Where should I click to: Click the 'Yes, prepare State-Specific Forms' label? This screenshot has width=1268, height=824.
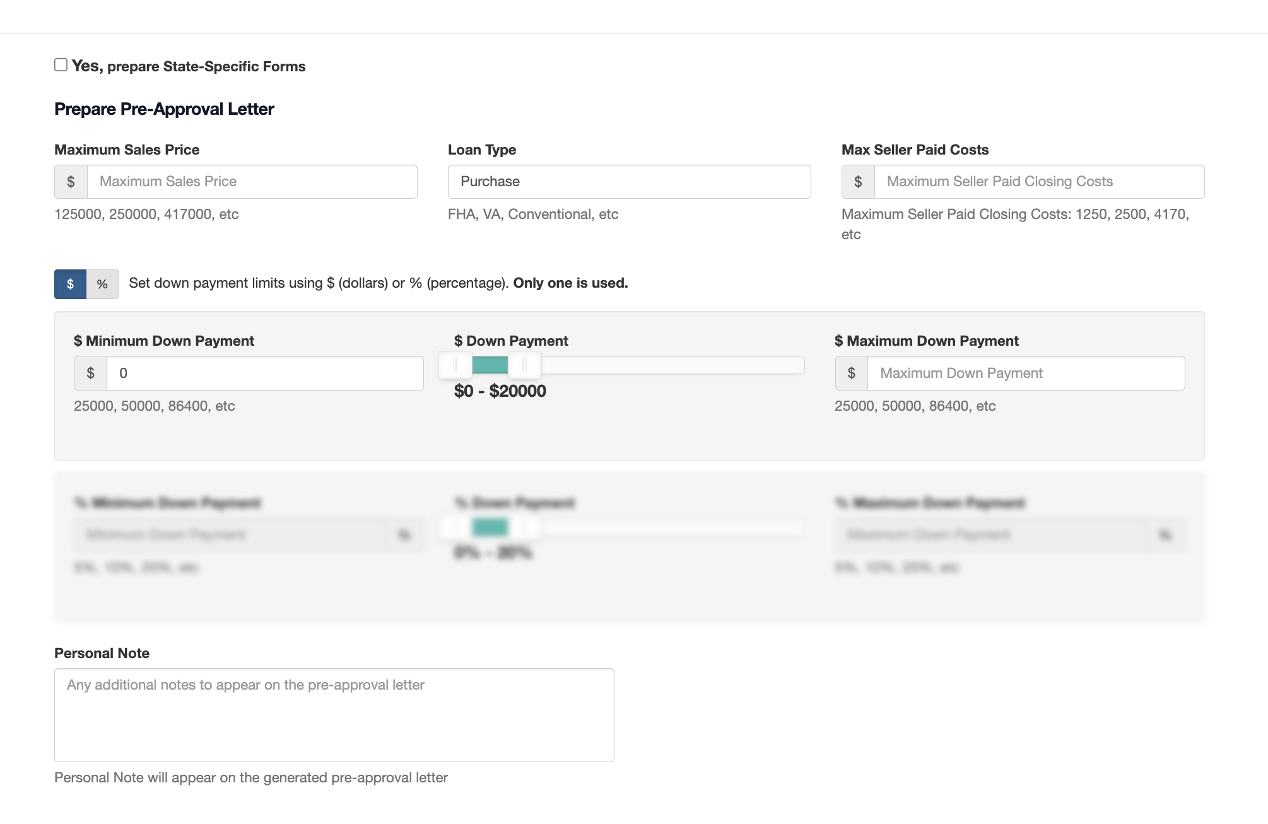click(x=189, y=66)
